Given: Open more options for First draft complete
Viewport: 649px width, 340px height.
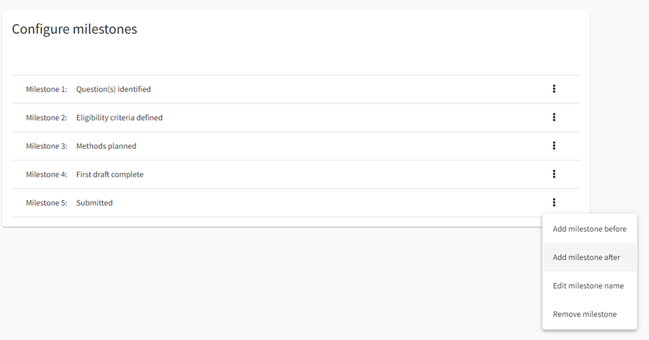Looking at the screenshot, I should (x=554, y=174).
